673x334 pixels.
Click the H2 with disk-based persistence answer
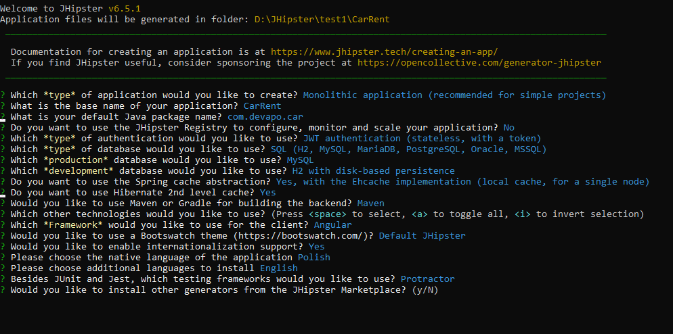pos(373,171)
